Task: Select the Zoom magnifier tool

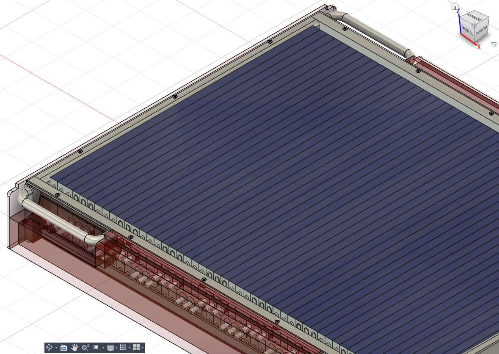Action: 85,348
